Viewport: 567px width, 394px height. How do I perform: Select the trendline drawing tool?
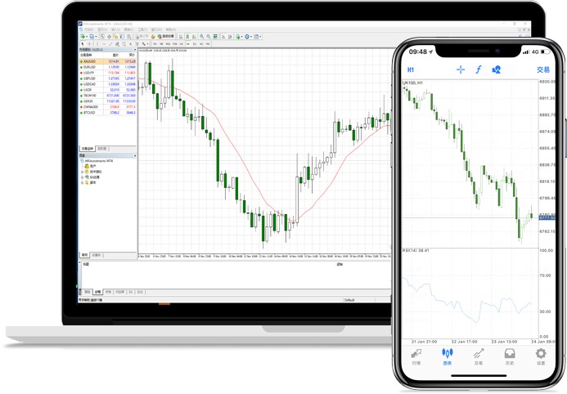[110, 43]
